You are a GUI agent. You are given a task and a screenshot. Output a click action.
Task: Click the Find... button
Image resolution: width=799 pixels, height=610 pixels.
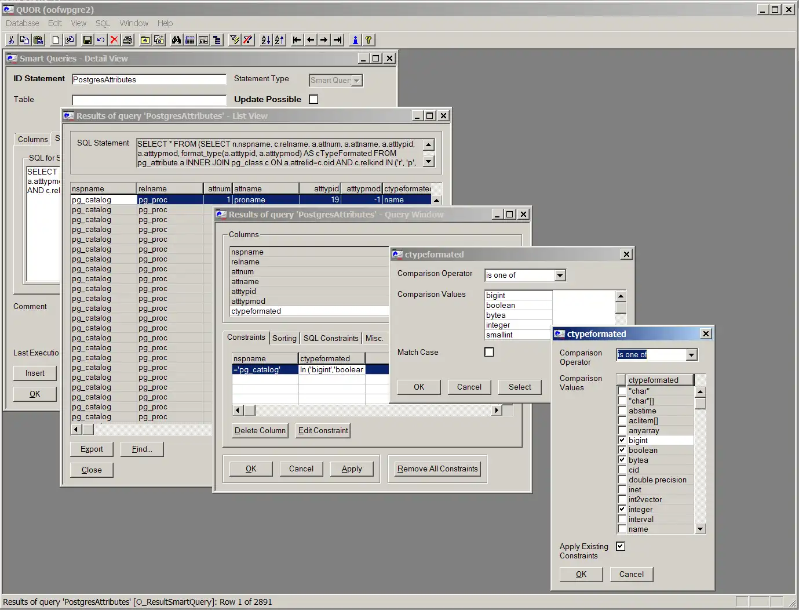tap(142, 449)
